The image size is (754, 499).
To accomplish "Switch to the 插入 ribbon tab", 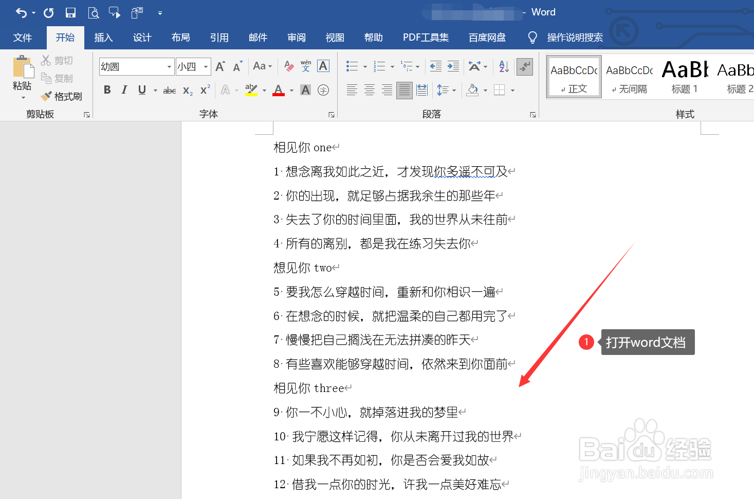I will 103,37.
